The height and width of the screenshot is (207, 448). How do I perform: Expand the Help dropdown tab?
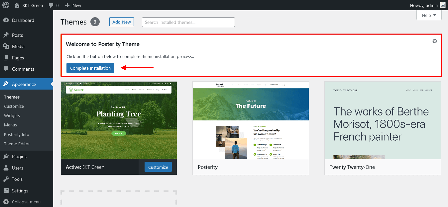tap(429, 15)
